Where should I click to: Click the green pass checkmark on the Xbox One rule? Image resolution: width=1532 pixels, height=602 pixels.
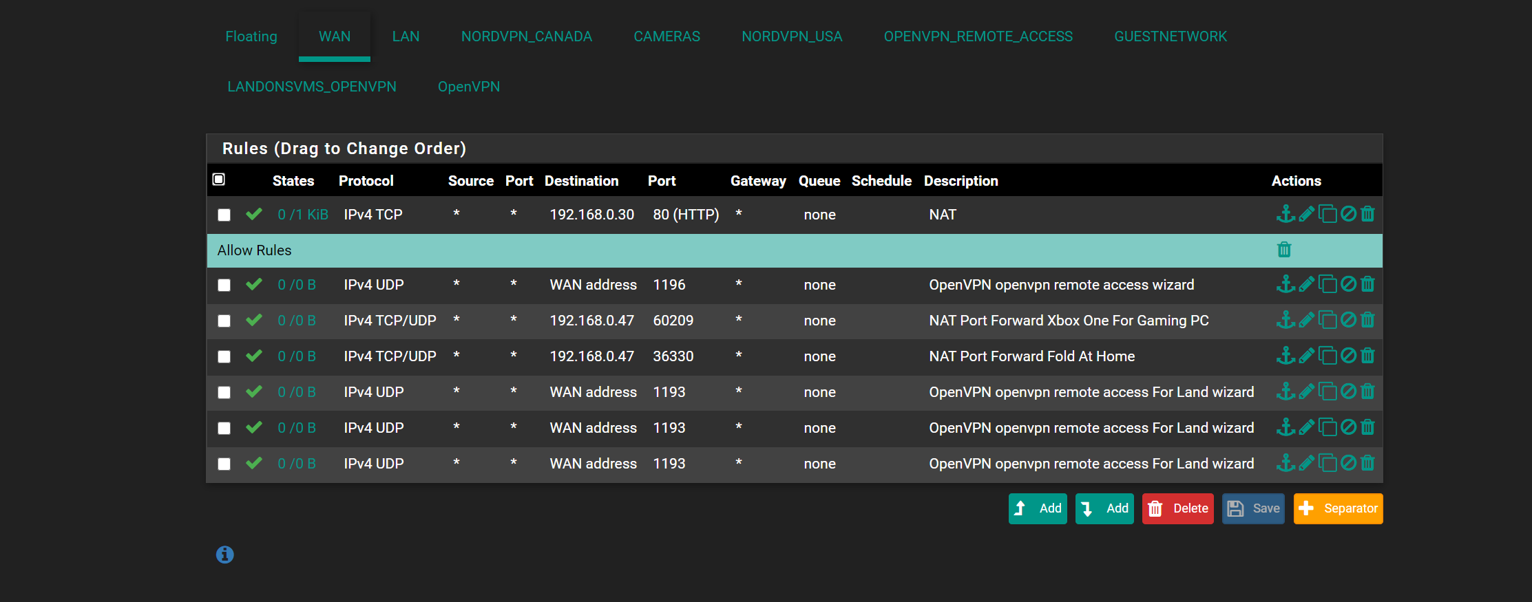pyautogui.click(x=254, y=320)
